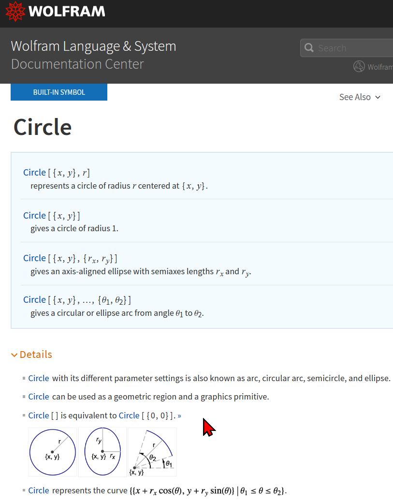Image resolution: width=393 pixels, height=503 pixels.
Task: Click the Circle[{0, 0}] inline link
Action: click(130, 416)
